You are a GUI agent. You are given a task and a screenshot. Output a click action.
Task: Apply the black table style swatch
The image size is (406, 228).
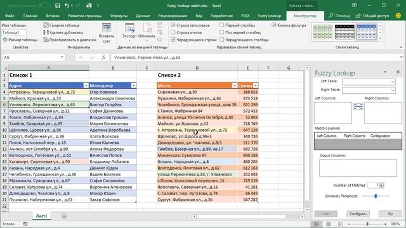coord(344,32)
